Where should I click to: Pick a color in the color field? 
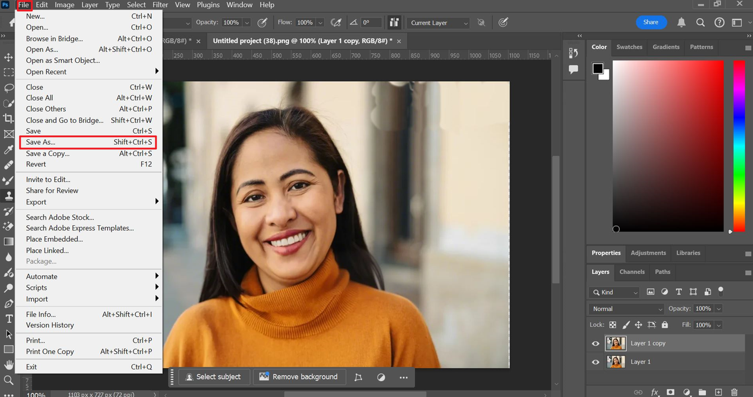(668, 146)
